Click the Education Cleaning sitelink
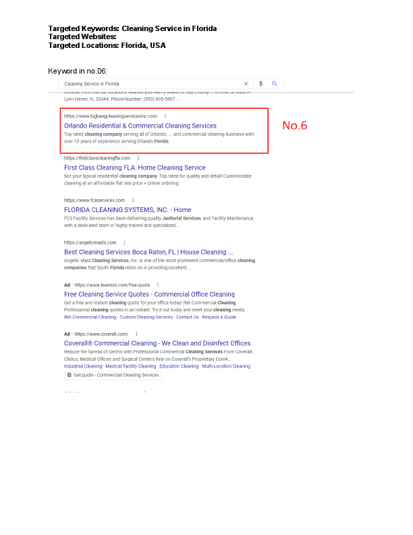 [179, 366]
